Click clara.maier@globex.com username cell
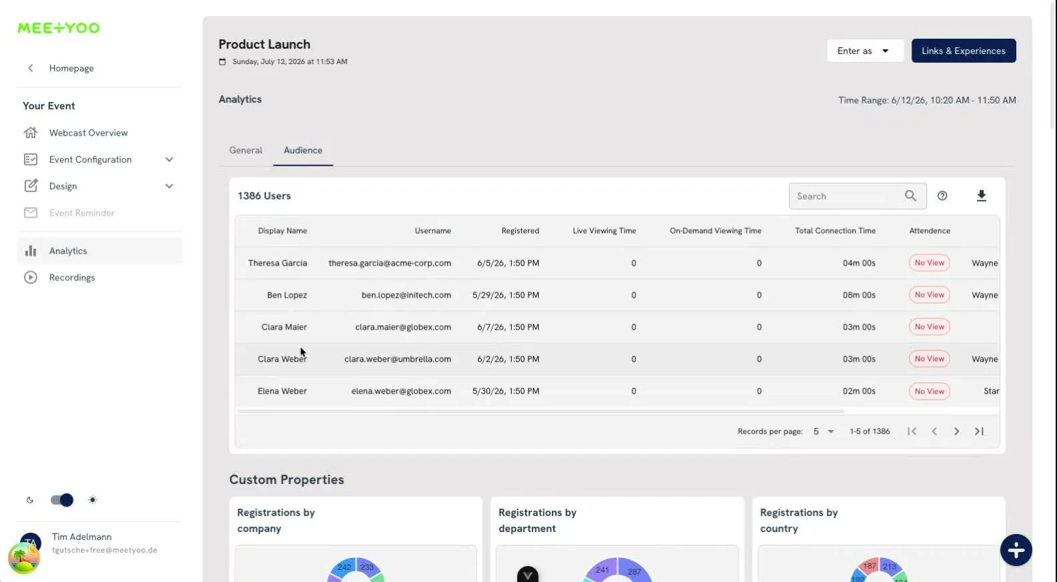1057x582 pixels. click(x=403, y=327)
